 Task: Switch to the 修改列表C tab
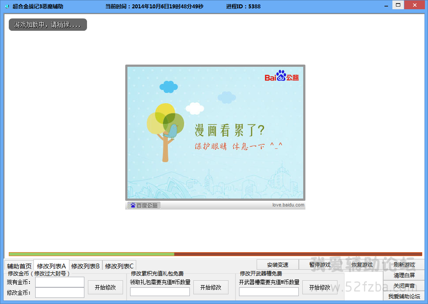119,265
